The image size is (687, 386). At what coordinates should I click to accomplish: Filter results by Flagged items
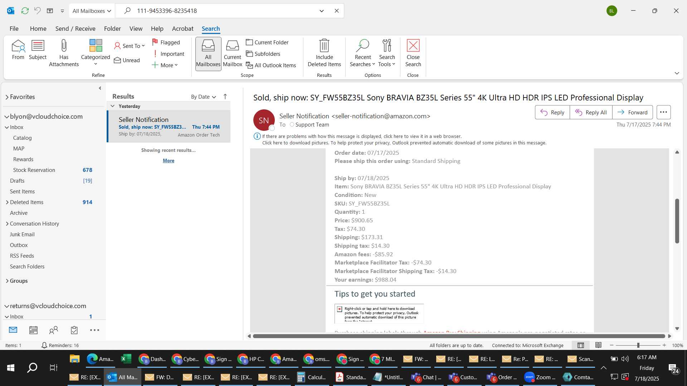(166, 42)
